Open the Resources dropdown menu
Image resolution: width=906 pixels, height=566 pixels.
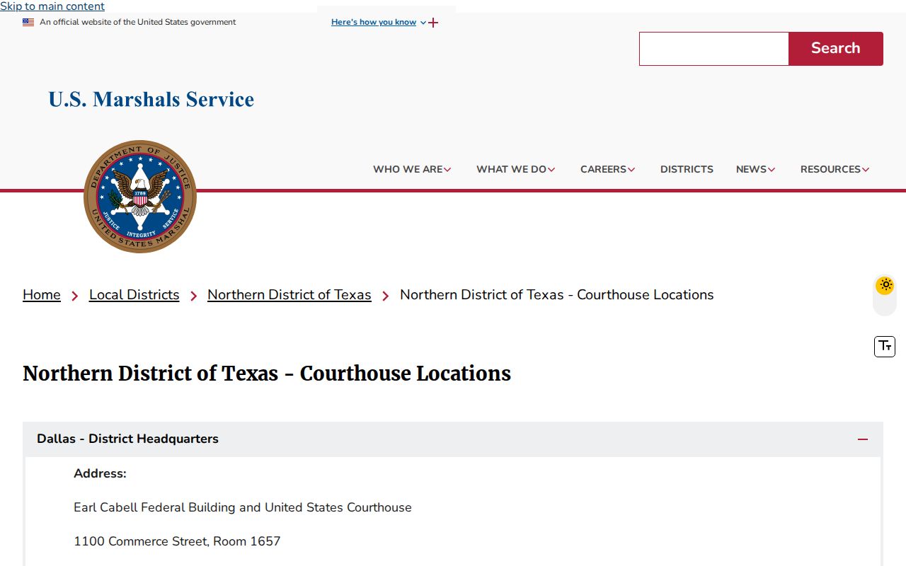tap(835, 169)
